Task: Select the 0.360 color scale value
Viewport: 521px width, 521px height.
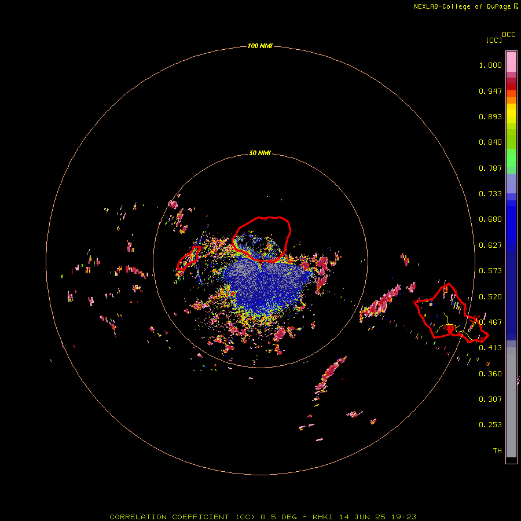Action: tap(490, 374)
